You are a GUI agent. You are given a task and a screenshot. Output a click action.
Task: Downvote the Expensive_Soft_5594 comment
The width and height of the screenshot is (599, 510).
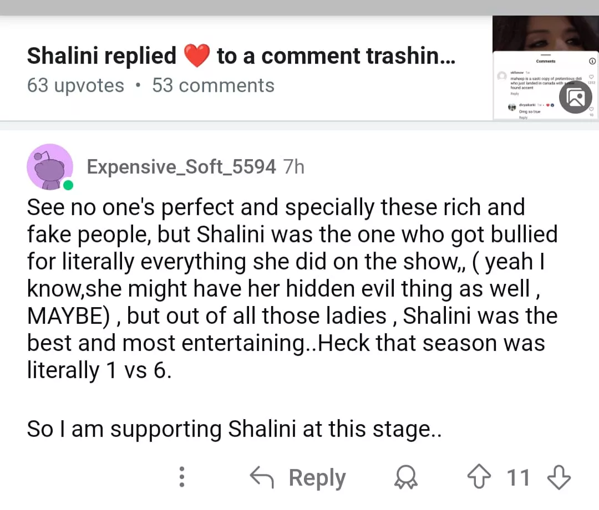point(559,477)
